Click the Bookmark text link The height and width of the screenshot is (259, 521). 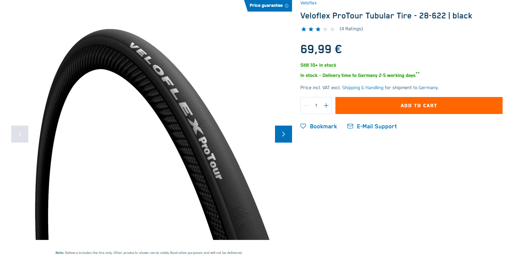(323, 126)
